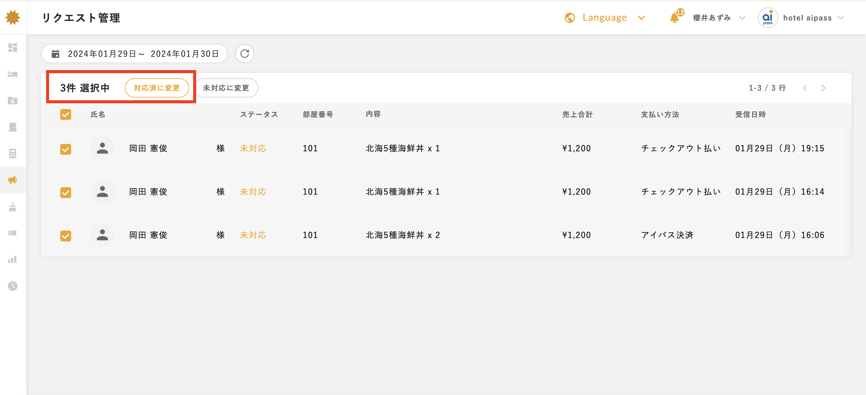Click the 部屋番号 column header
The height and width of the screenshot is (395, 866).
point(318,114)
